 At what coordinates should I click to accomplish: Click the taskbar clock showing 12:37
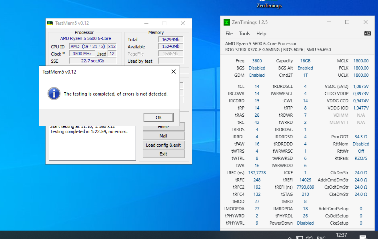(342, 236)
